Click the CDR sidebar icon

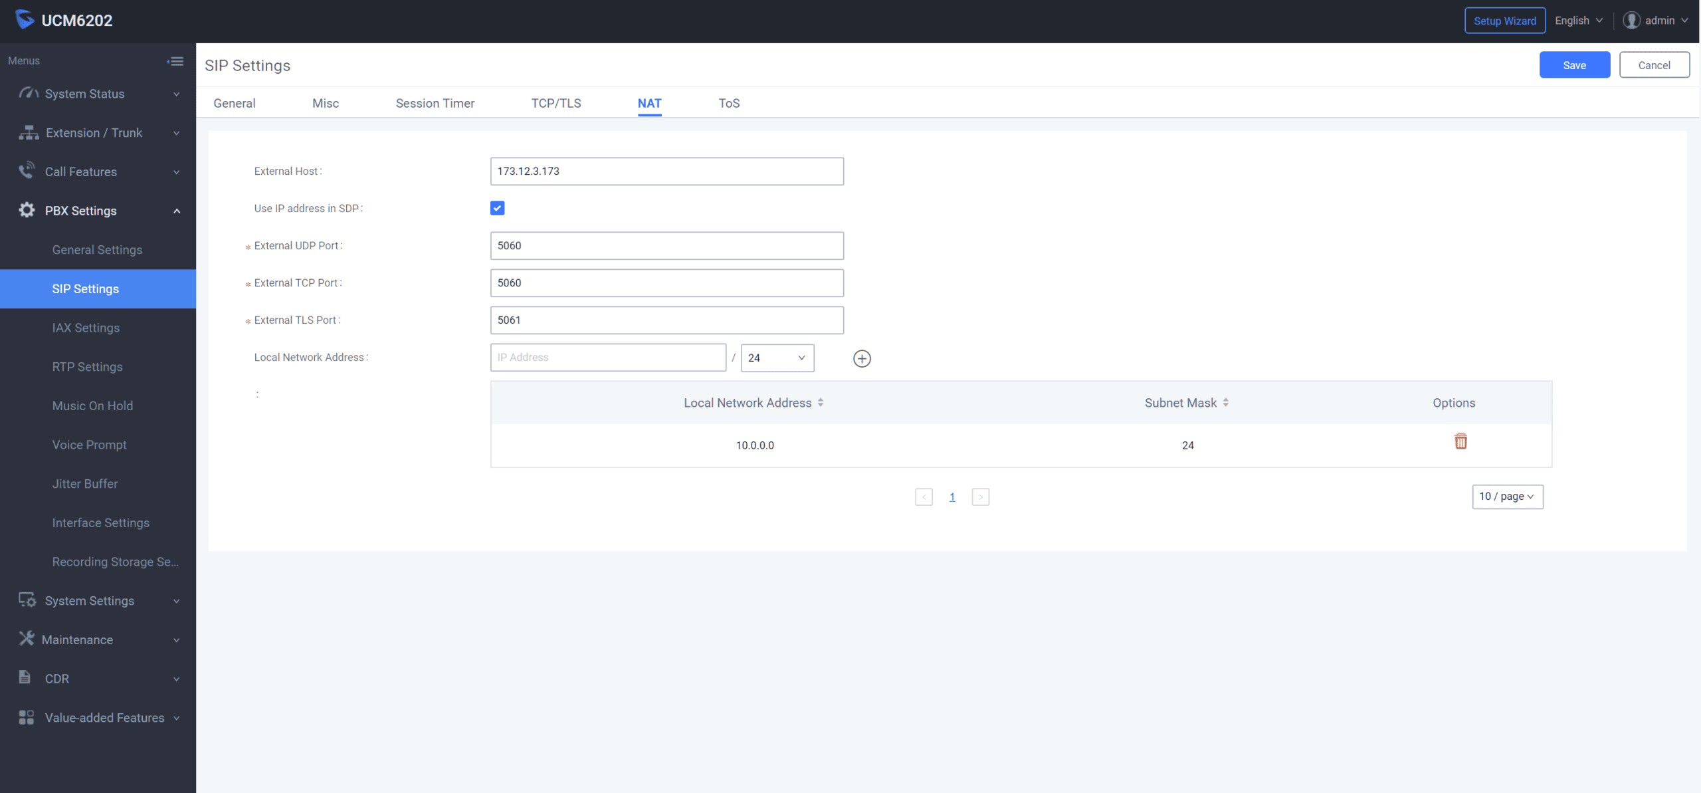click(26, 677)
